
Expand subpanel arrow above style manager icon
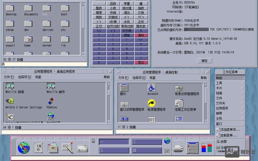tap(193, 138)
